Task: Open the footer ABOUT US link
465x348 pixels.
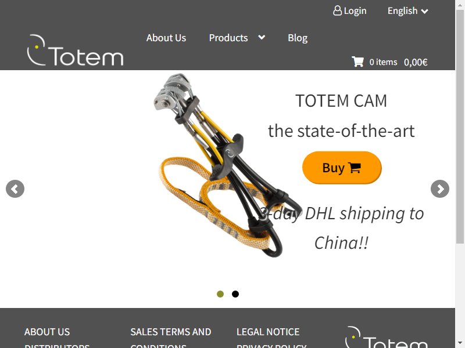Action: tap(47, 332)
